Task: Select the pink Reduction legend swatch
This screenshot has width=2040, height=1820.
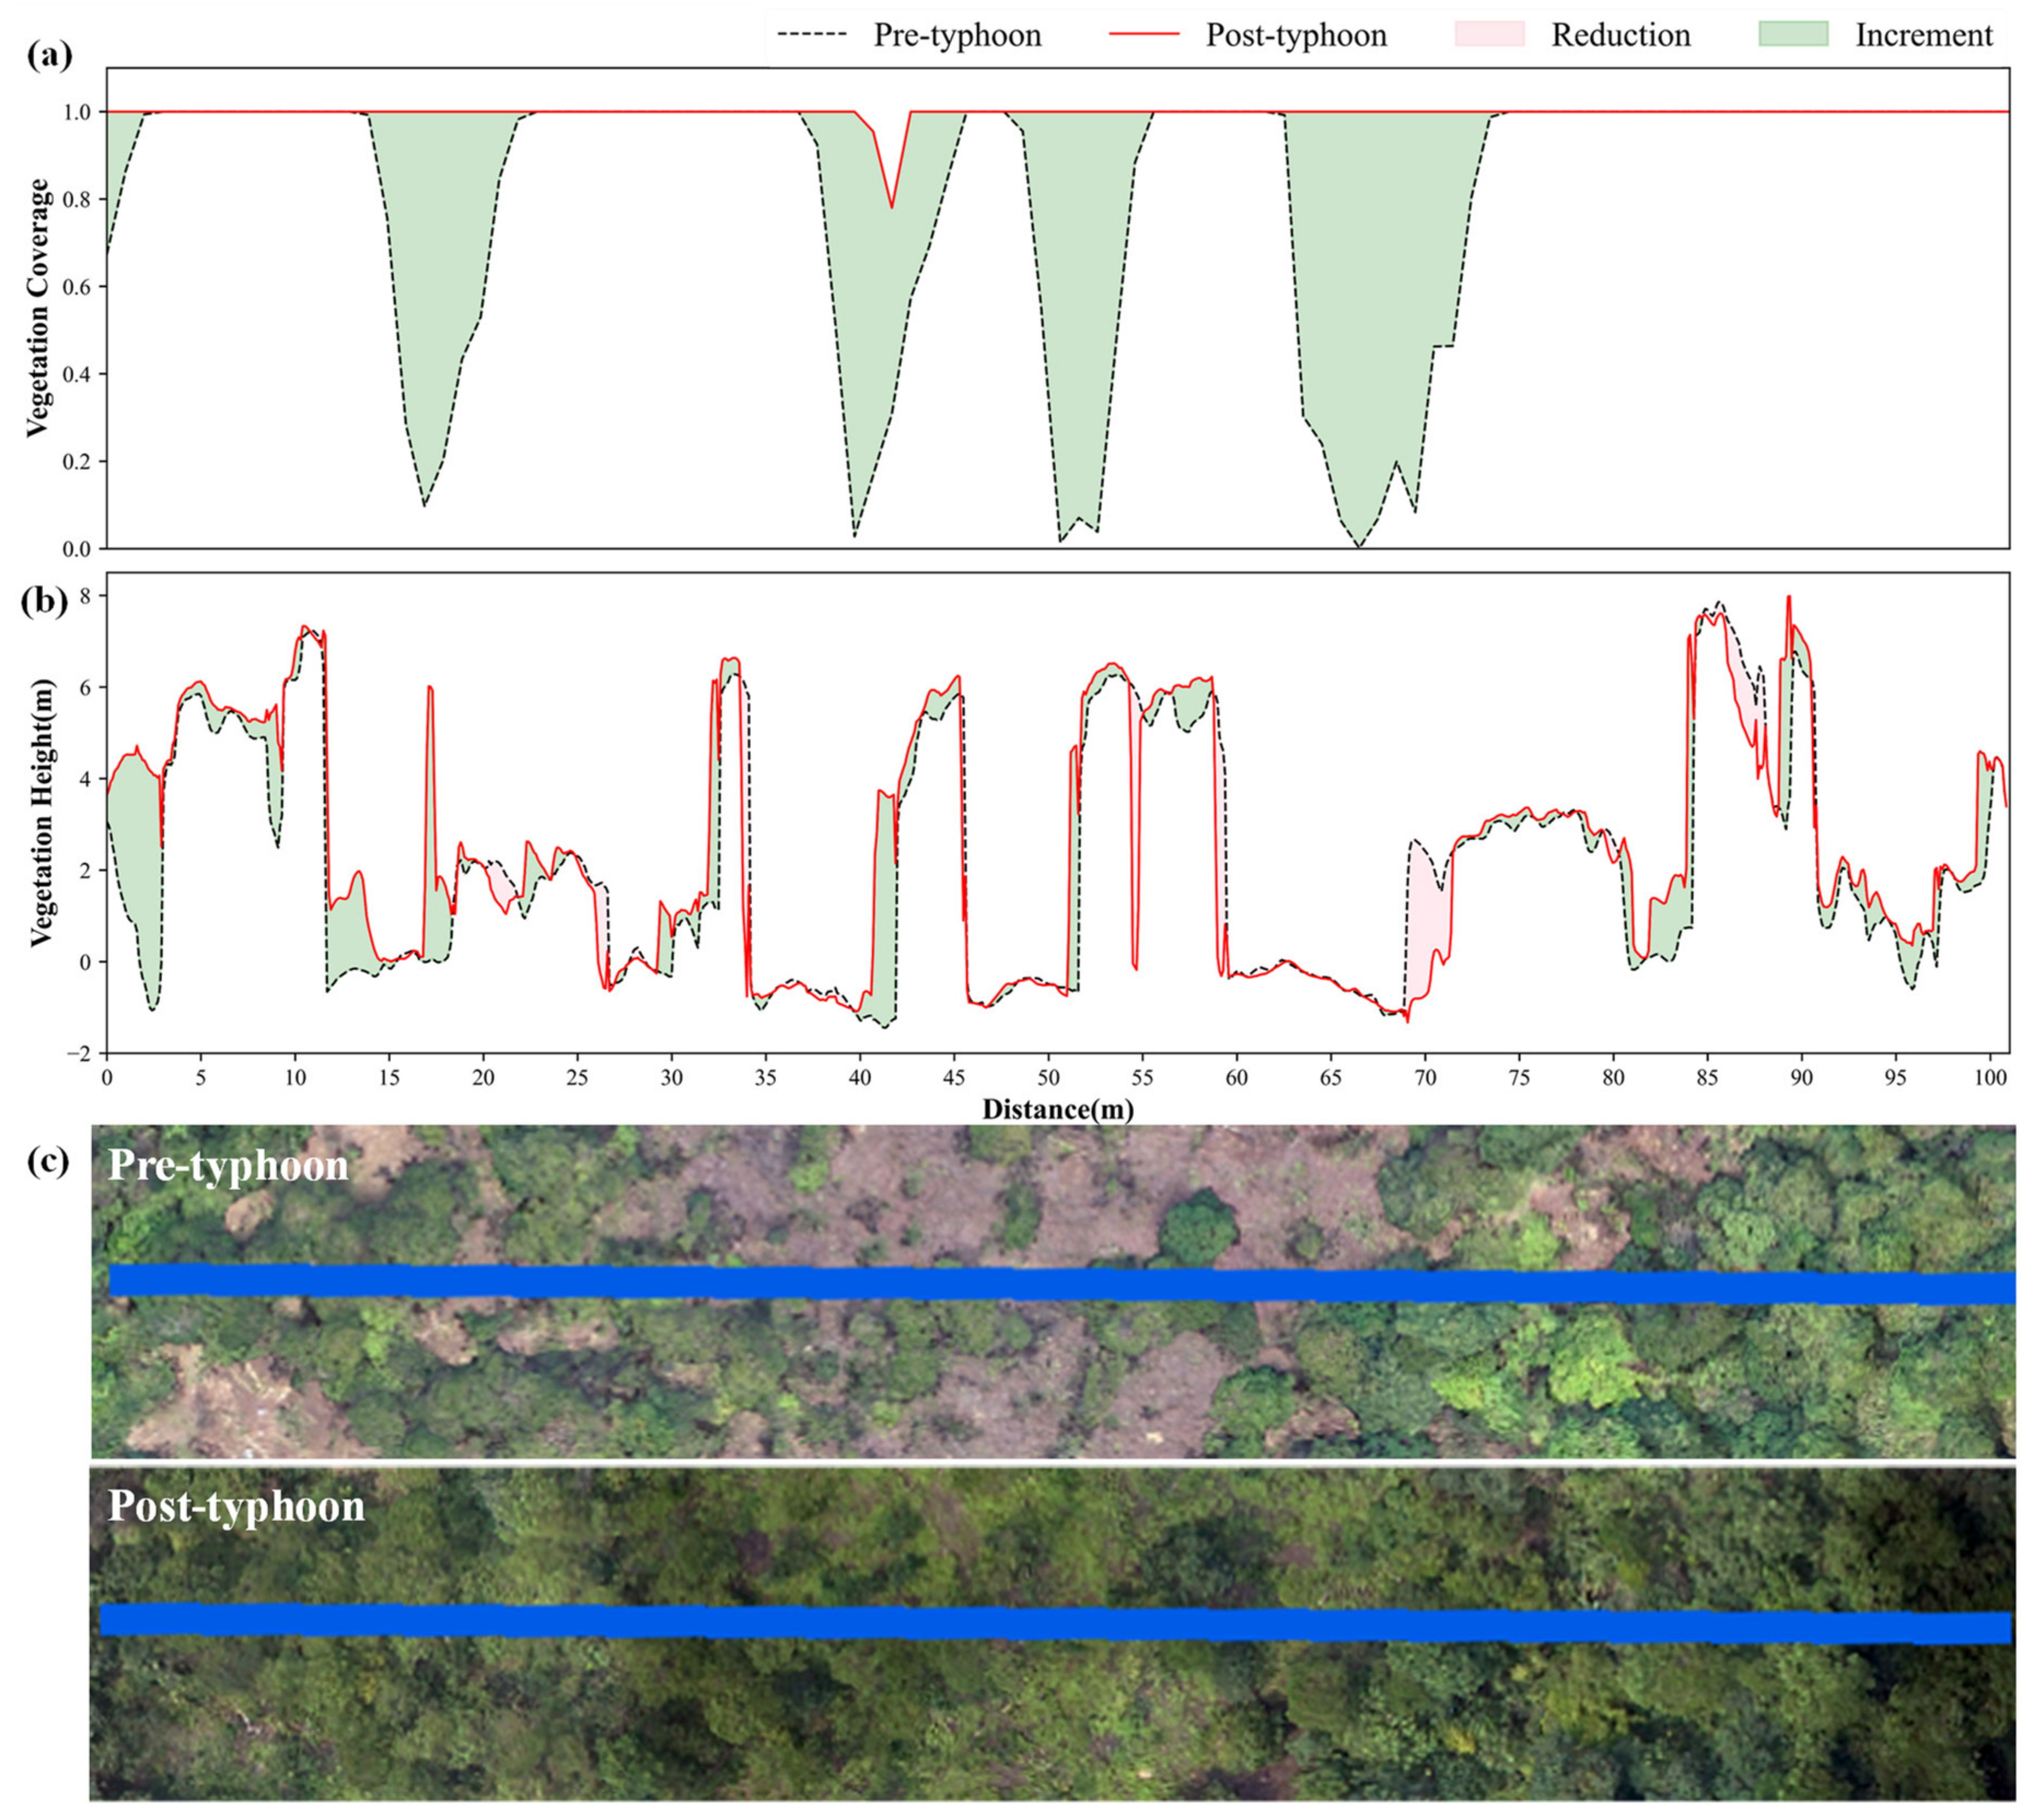Action: tap(1490, 34)
